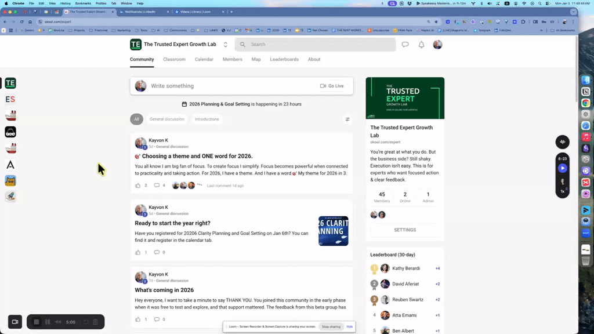Open the letter A group in sidebar
This screenshot has width=594, height=334.
pyautogui.click(x=10, y=165)
